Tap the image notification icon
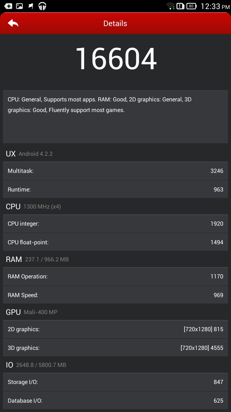The height and width of the screenshot is (412, 231). (20, 6)
